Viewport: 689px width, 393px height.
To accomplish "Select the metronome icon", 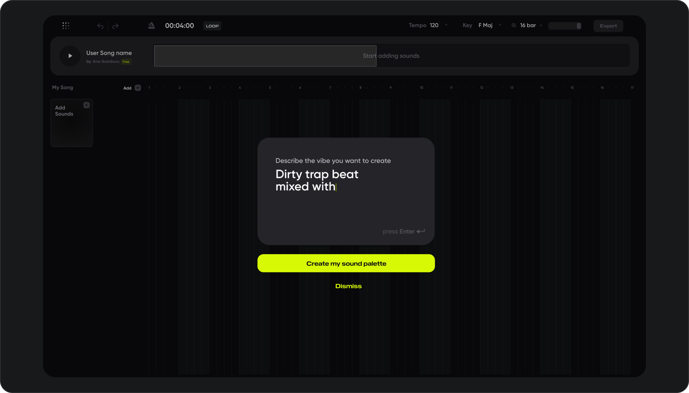I will (151, 25).
